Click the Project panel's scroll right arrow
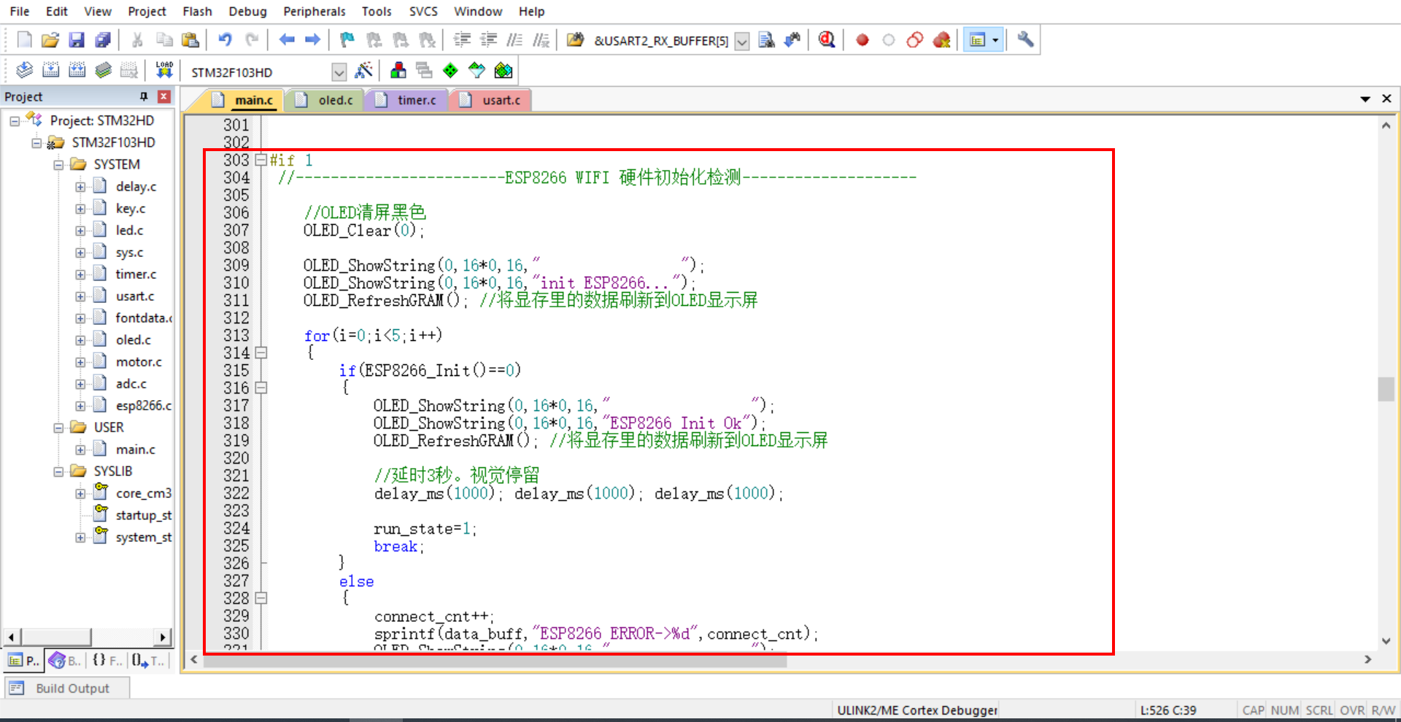Image resolution: width=1401 pixels, height=722 pixels. [163, 637]
